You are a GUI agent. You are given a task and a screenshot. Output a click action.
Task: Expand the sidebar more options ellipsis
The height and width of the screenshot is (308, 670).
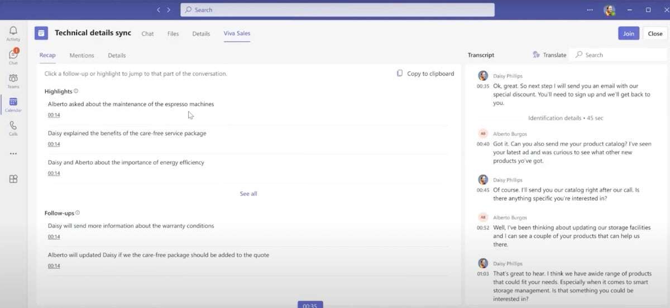click(13, 154)
